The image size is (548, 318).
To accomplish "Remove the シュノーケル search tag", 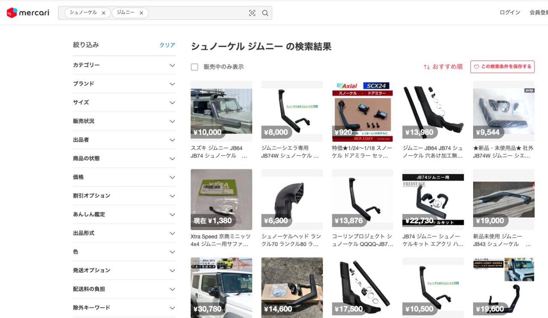I will pyautogui.click(x=103, y=13).
